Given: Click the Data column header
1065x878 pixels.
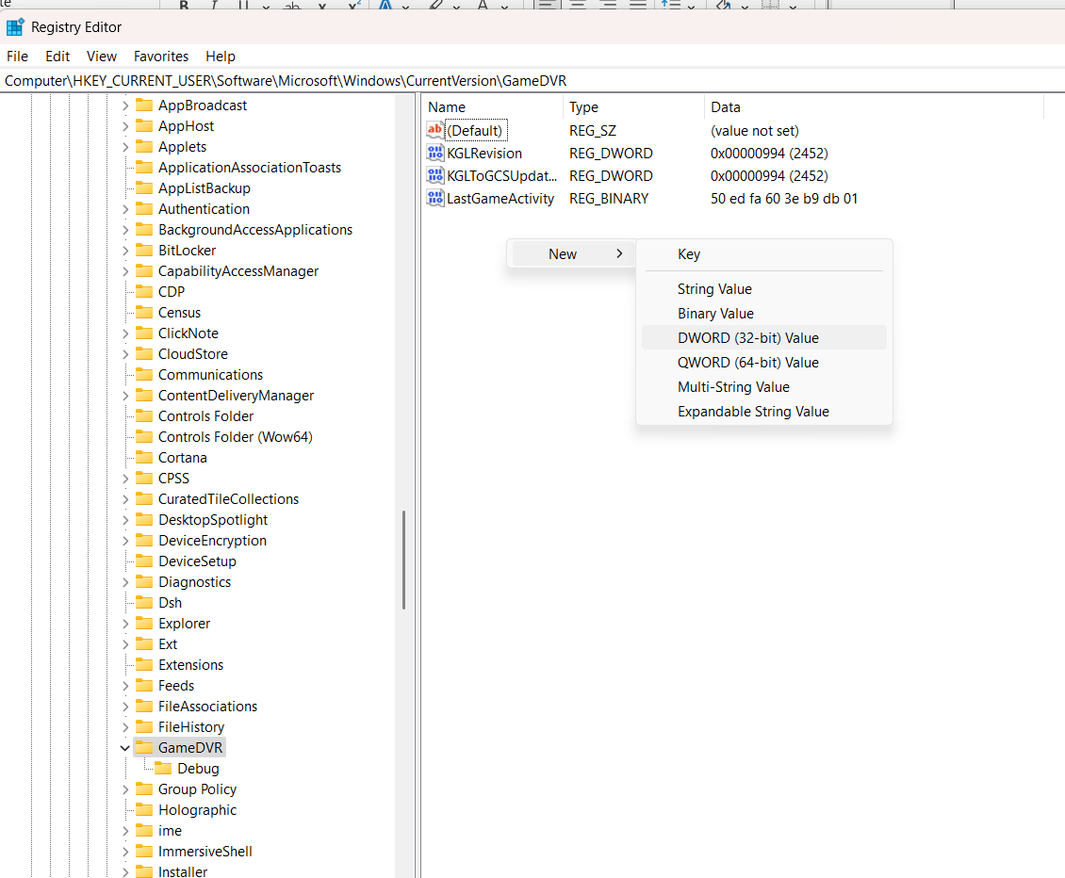Looking at the screenshot, I should (x=874, y=107).
